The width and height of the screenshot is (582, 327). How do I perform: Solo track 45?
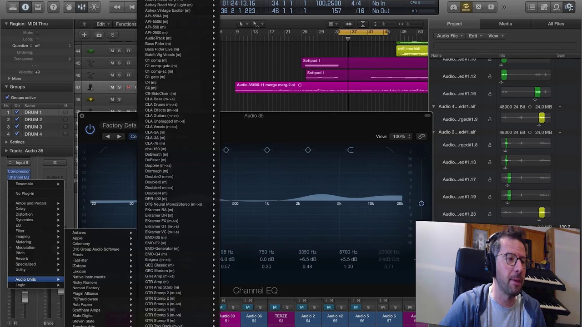[119, 63]
